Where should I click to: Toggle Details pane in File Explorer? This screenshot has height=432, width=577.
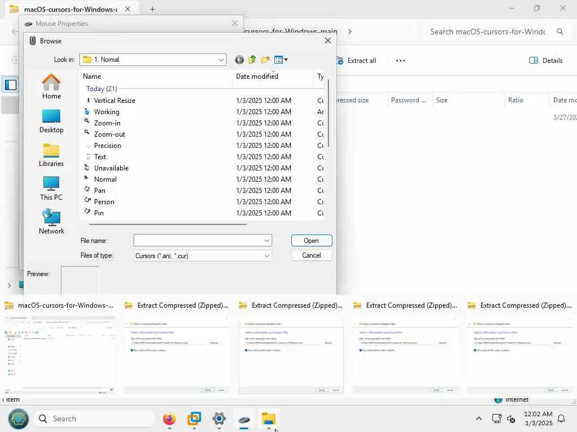(x=545, y=61)
